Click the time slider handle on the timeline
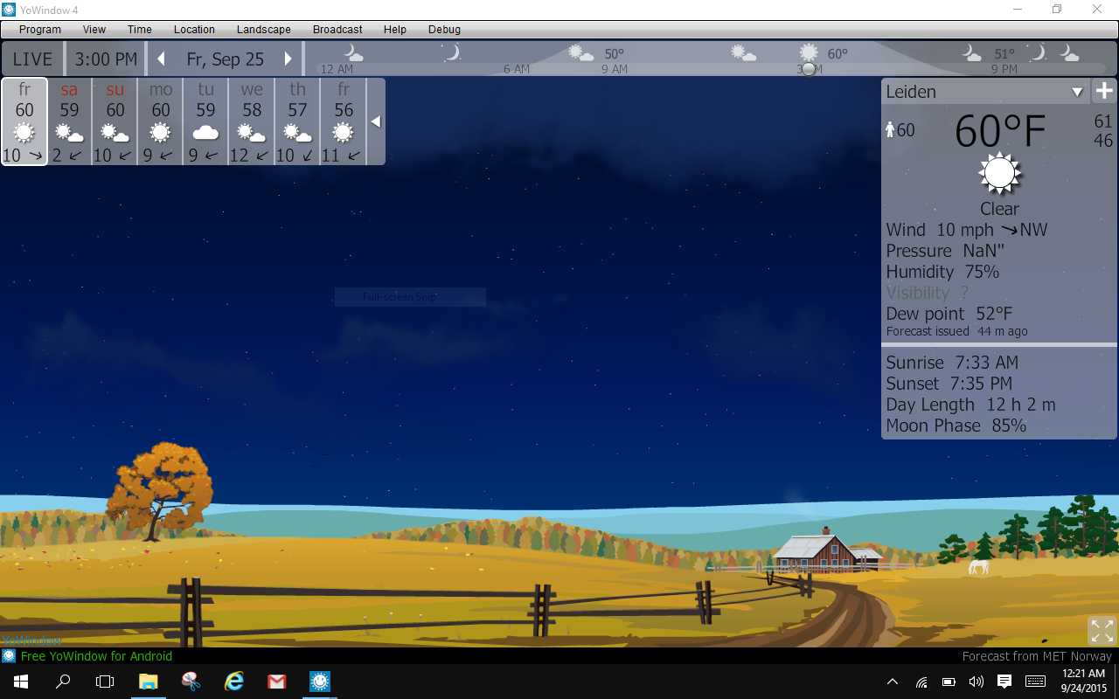The image size is (1119, 699). pos(809,69)
